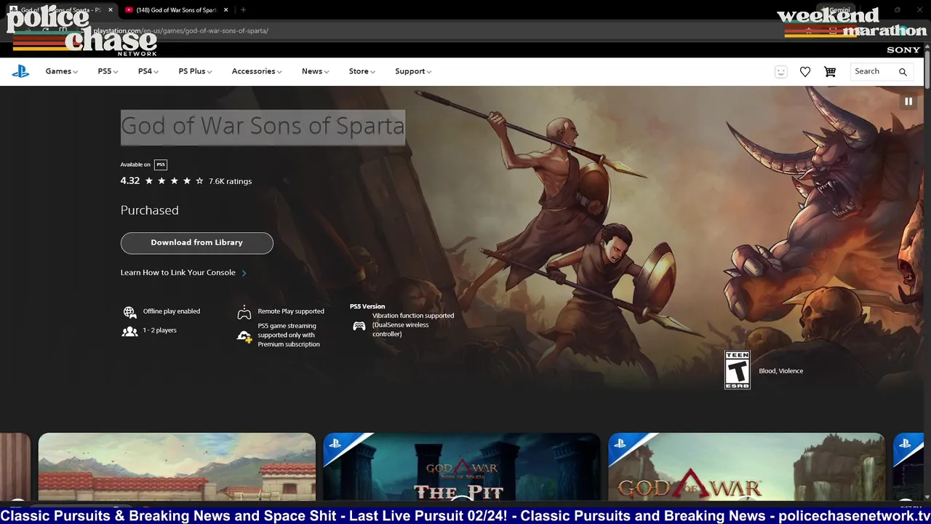
Task: Expand the Accessories menu
Action: (x=257, y=71)
